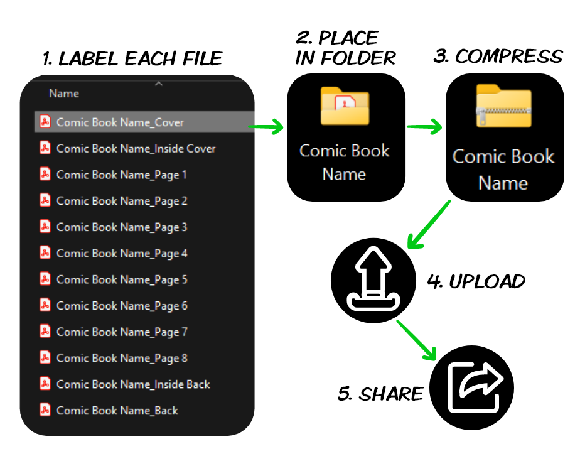Select file Comic Book Name_Page 3
The width and height of the screenshot is (580, 471).
coord(122,227)
